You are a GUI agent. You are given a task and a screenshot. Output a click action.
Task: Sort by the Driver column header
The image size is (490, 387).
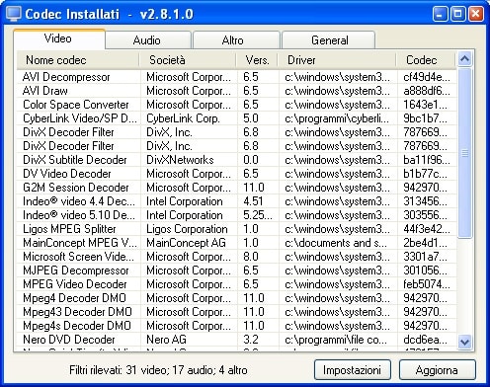click(337, 60)
